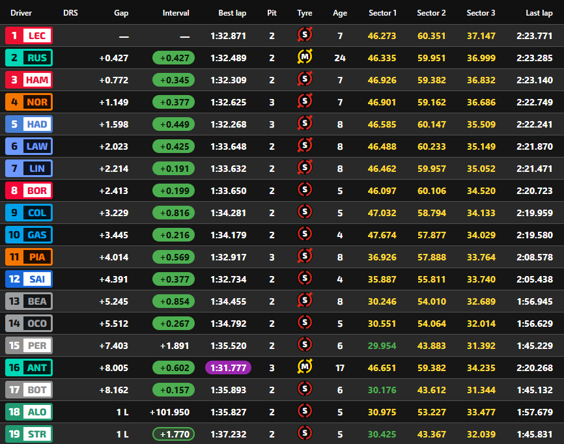Click the soft tyre icon in SAI row

[x=305, y=278]
